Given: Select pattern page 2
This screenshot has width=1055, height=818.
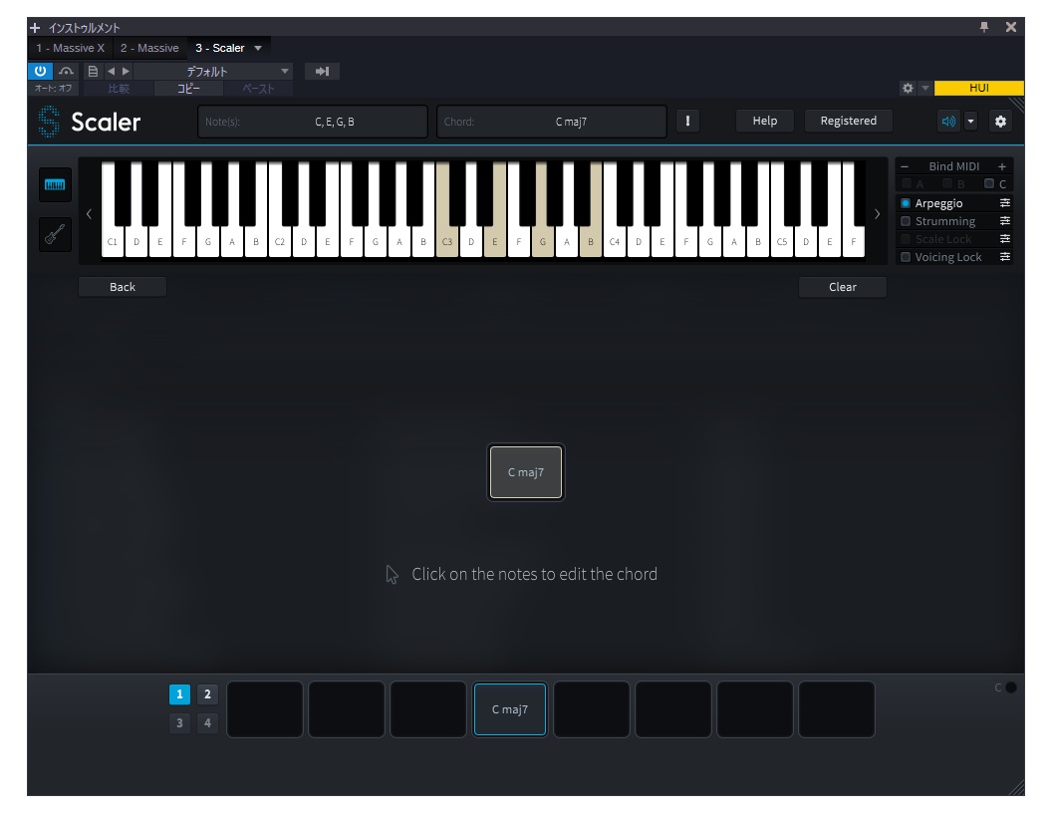Looking at the screenshot, I should (x=207, y=694).
